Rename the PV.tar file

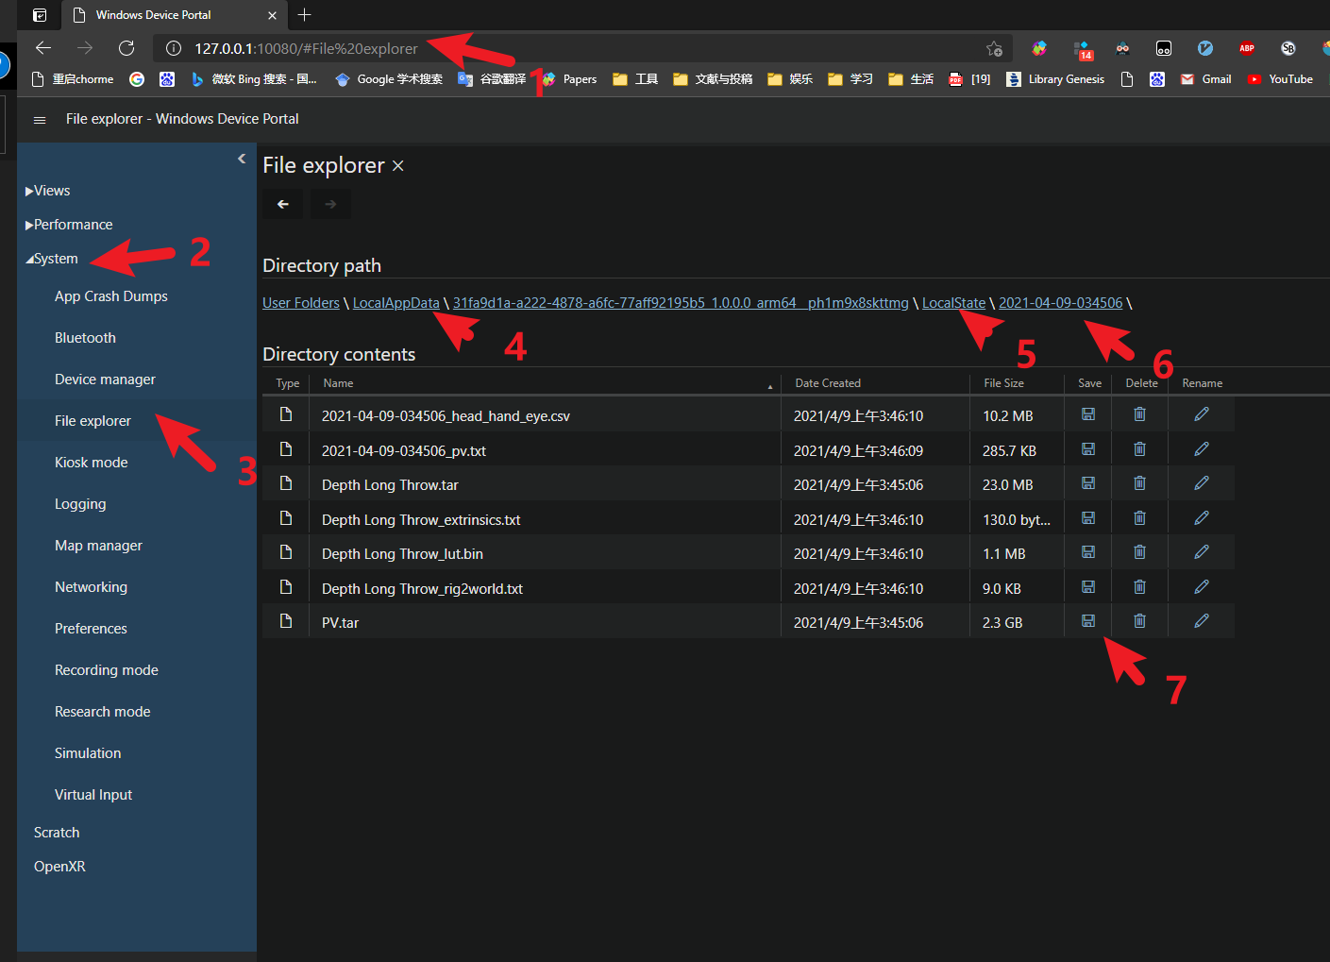1201,621
